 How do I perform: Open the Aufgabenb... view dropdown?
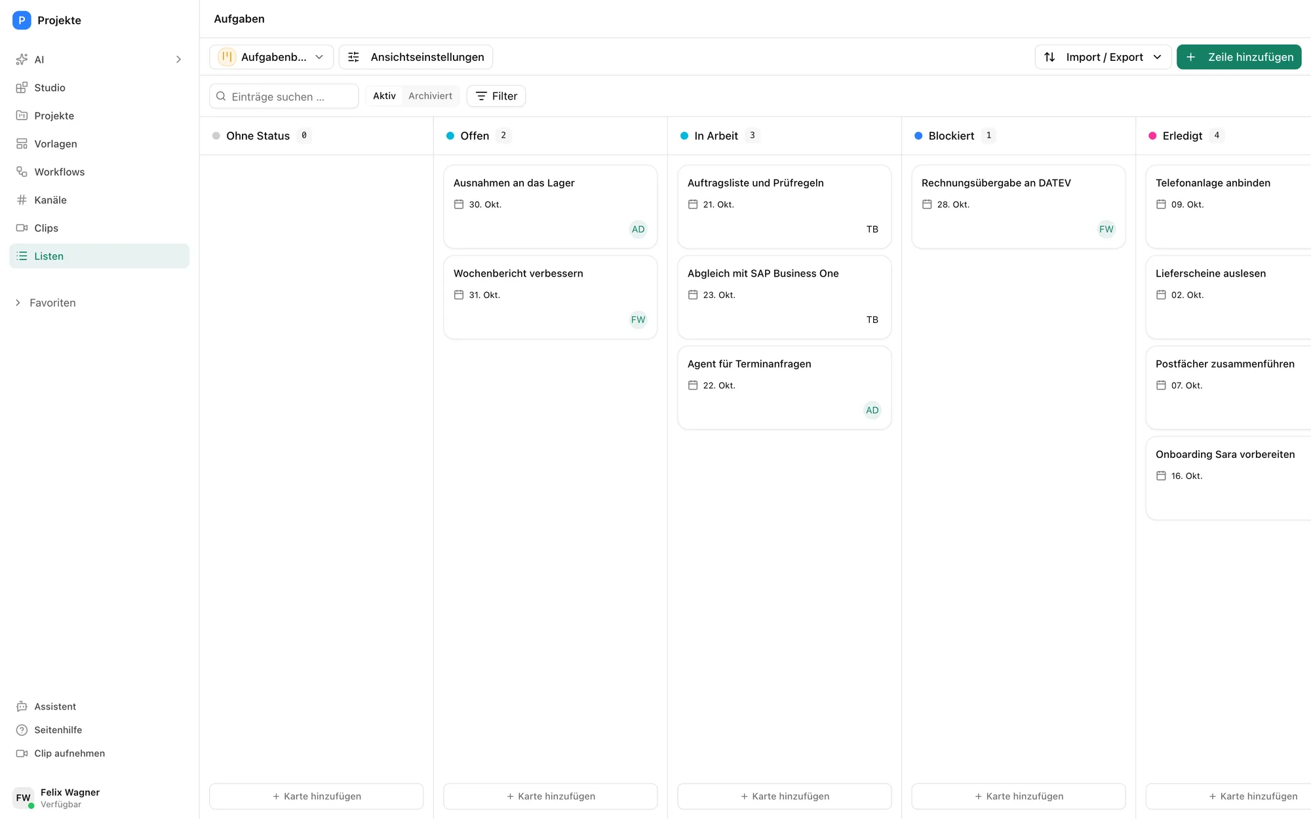[x=271, y=57]
